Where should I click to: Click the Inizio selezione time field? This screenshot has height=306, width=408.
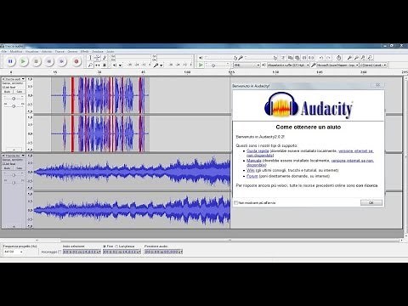pyautogui.click(x=82, y=252)
